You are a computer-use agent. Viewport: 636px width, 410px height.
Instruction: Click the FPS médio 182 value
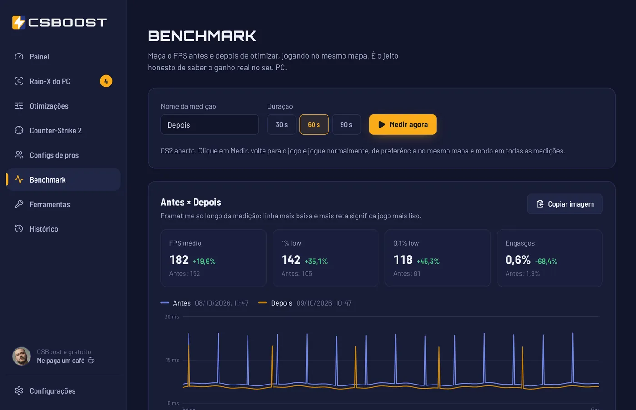[179, 260]
